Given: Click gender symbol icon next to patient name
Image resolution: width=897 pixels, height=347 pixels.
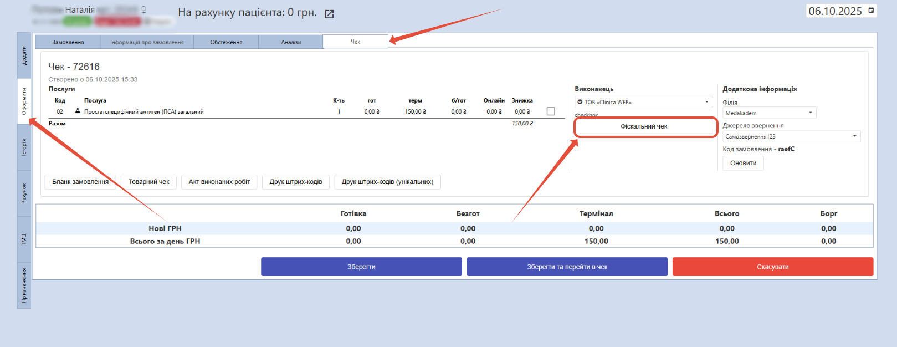Looking at the screenshot, I should tap(143, 9).
